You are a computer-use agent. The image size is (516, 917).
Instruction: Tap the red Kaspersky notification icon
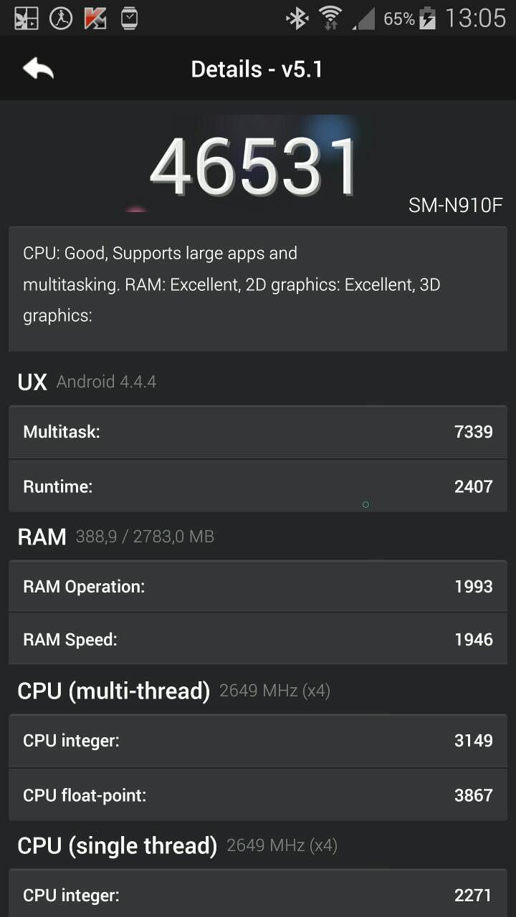pos(95,19)
